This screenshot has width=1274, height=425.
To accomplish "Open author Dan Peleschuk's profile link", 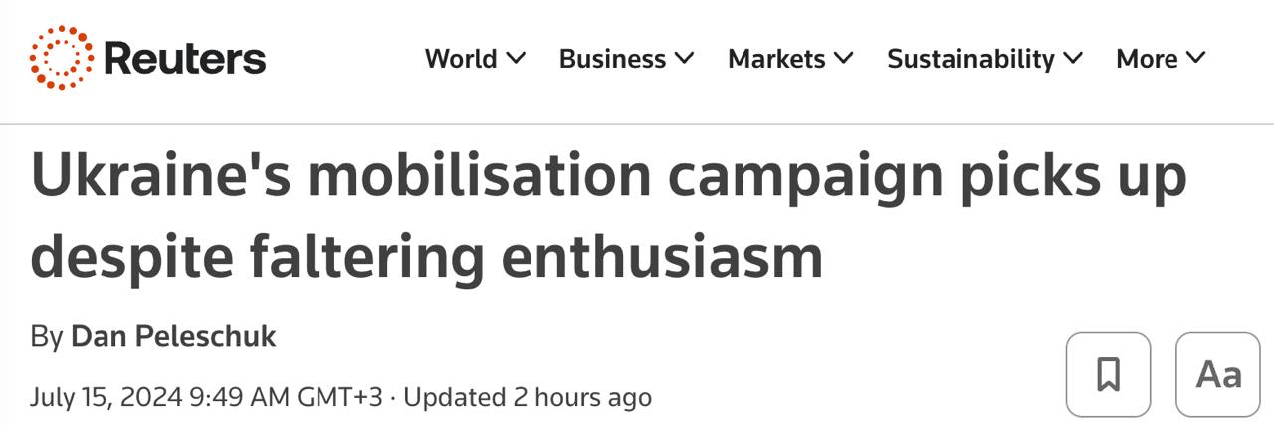I will [173, 337].
